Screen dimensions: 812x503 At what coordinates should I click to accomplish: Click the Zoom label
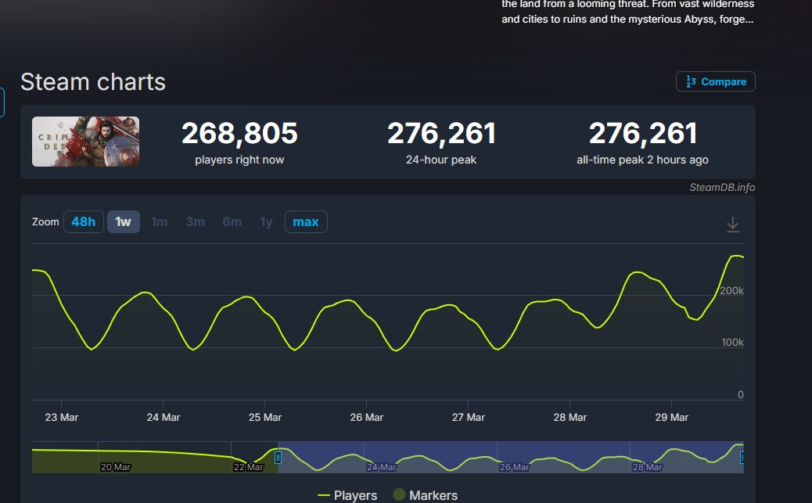coord(45,221)
